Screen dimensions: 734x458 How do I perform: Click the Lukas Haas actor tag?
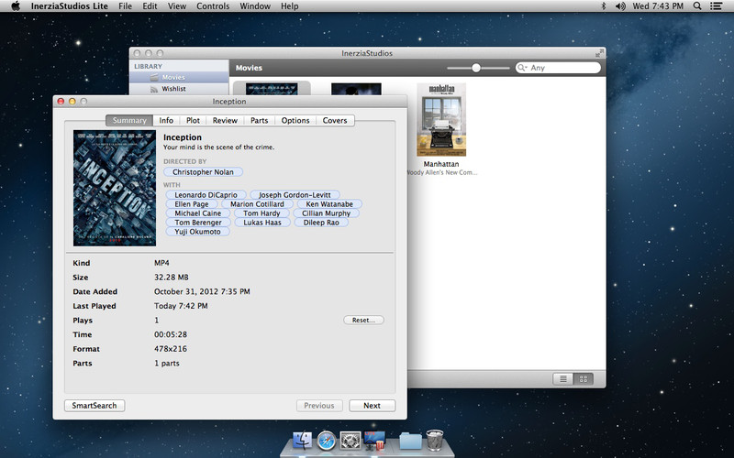(262, 223)
